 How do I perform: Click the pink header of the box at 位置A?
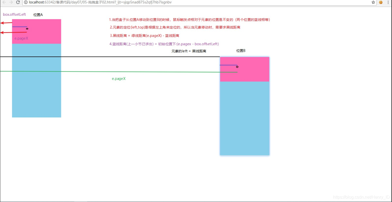[36, 31]
